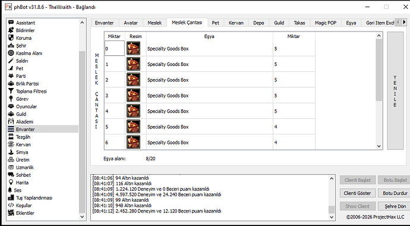This screenshot has width=410, height=226.
Task: Click item table scroll up arrow
Action: (x=379, y=36)
